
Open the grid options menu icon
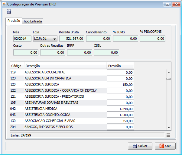[x=168, y=135]
